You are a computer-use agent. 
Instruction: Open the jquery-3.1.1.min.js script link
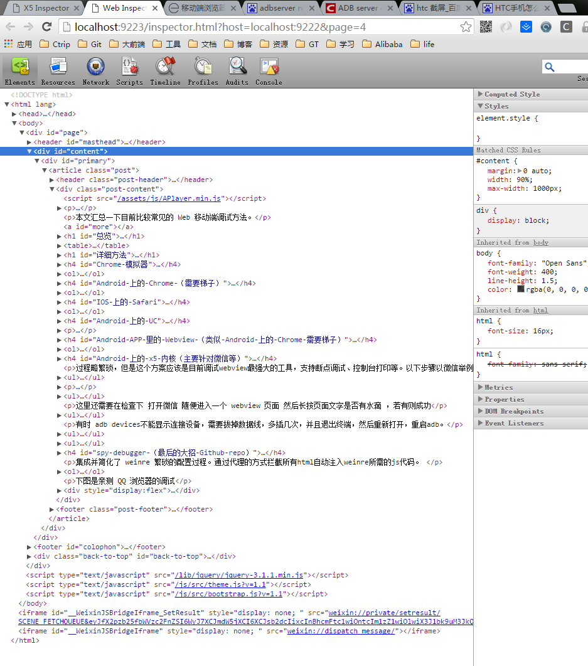239,575
